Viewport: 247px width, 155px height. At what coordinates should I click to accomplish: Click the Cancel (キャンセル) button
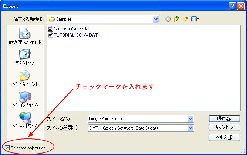coord(224,127)
